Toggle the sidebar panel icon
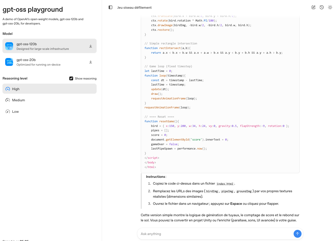The width and height of the screenshot is (334, 241). (x=111, y=7)
